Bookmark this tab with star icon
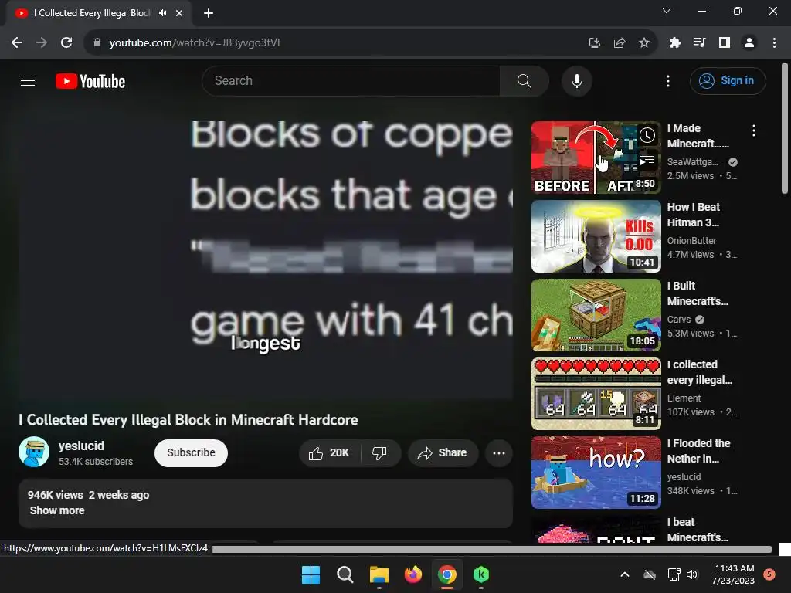This screenshot has width=791, height=593. coord(644,43)
